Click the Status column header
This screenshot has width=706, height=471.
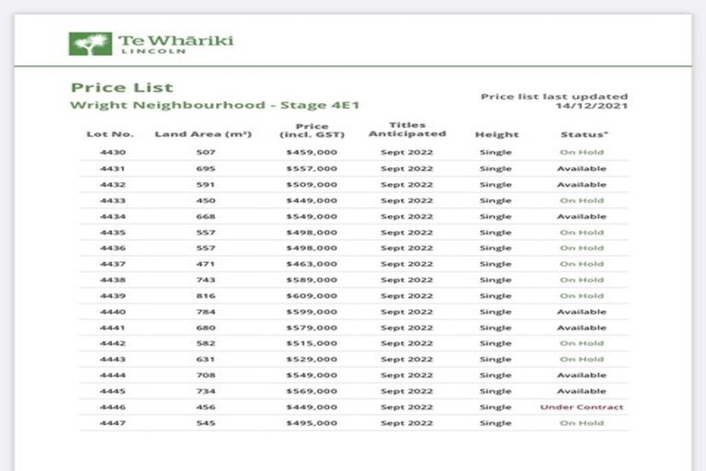(x=584, y=134)
